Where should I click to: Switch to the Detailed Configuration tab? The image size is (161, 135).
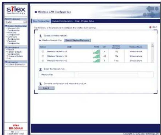[x=63, y=21]
